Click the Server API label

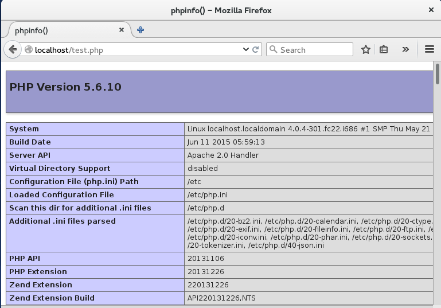(30, 155)
